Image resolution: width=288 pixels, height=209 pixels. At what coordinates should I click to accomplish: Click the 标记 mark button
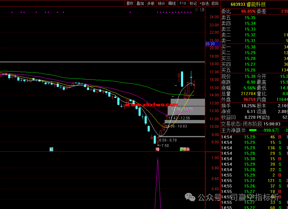coord(193,3)
